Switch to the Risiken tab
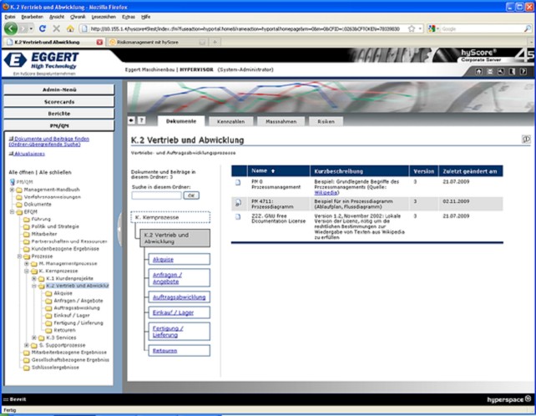 pos(326,121)
